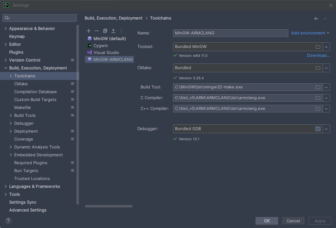This screenshot has height=228, width=336.
Task: Click project-level icon next to Required Plugins
Action: (x=72, y=163)
